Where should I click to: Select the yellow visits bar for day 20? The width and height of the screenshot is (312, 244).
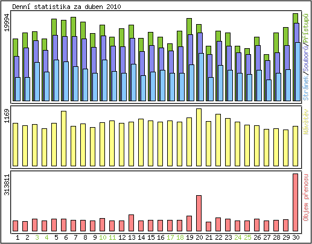click(x=199, y=137)
